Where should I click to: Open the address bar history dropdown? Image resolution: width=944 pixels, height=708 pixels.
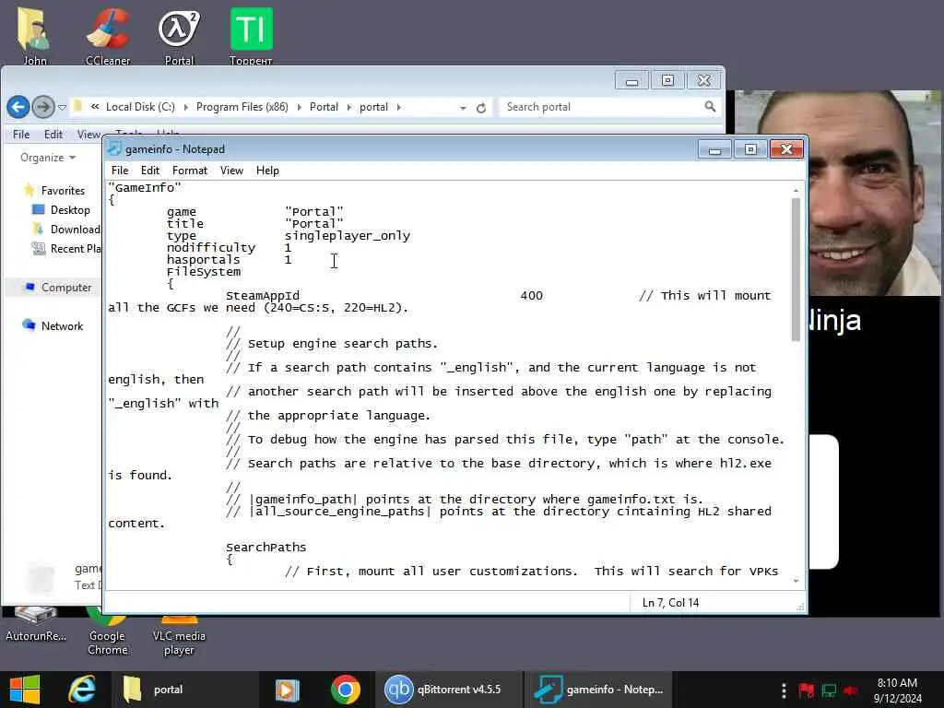point(463,108)
